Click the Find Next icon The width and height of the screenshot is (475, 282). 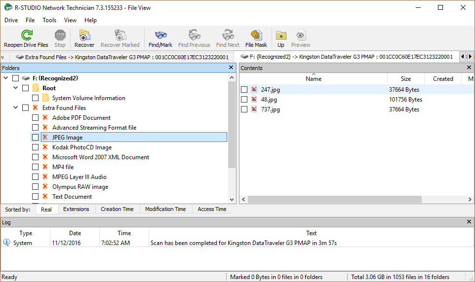[x=228, y=35]
